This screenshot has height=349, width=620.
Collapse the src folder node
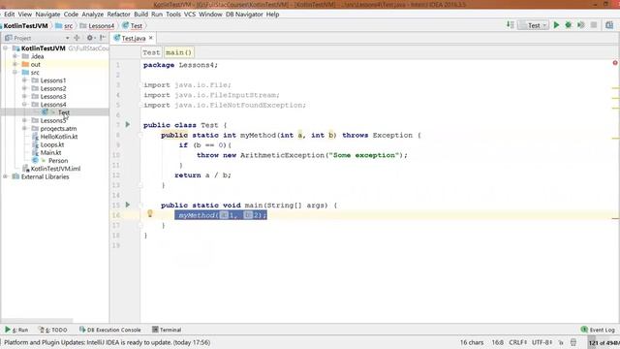coord(15,73)
